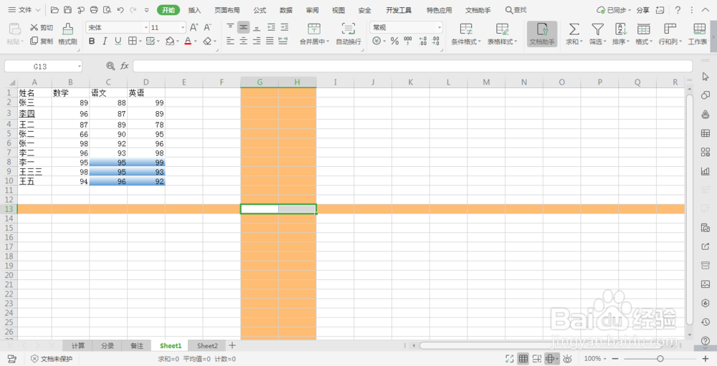The image size is (717, 366).
Task: Click the Copy (复制) button
Action: [x=42, y=41]
